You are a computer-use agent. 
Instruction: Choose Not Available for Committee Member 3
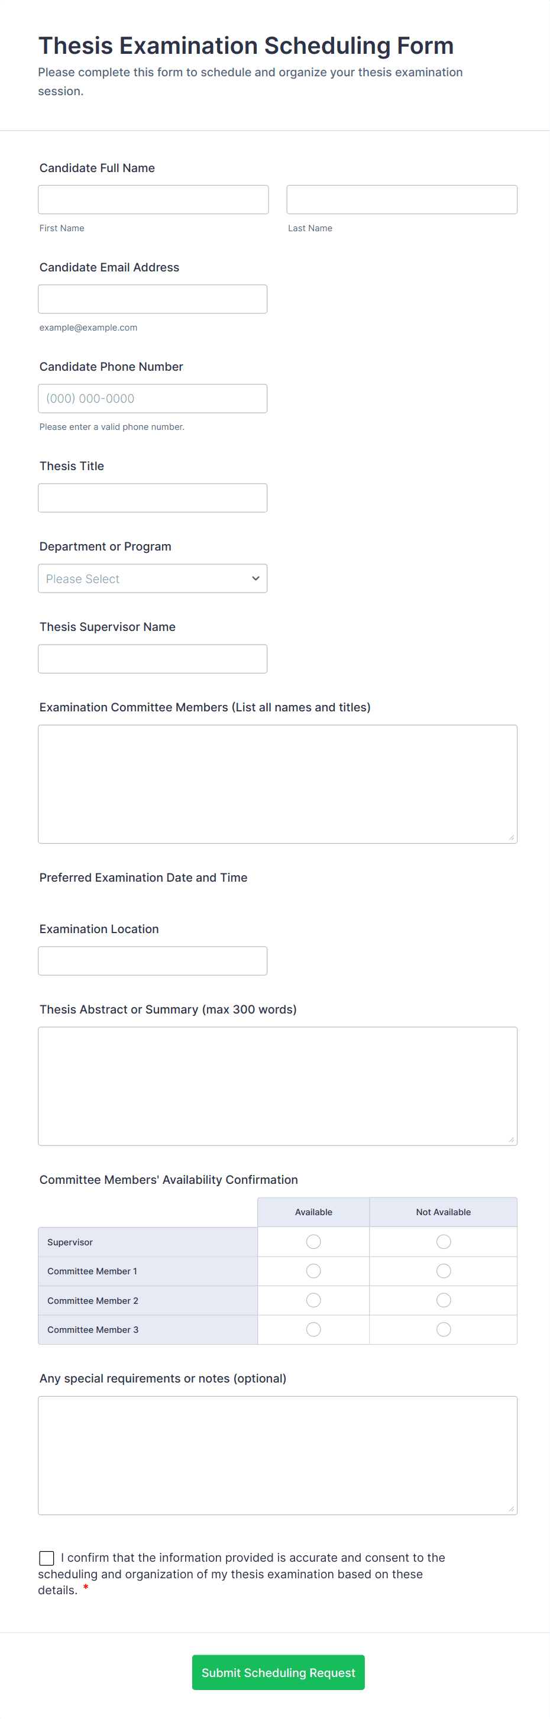[x=443, y=1329]
